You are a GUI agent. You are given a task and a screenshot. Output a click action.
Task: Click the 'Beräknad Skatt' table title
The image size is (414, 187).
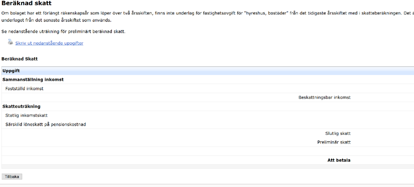(x=19, y=59)
